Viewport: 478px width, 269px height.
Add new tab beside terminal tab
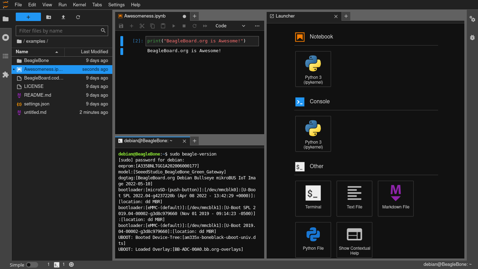[195, 141]
